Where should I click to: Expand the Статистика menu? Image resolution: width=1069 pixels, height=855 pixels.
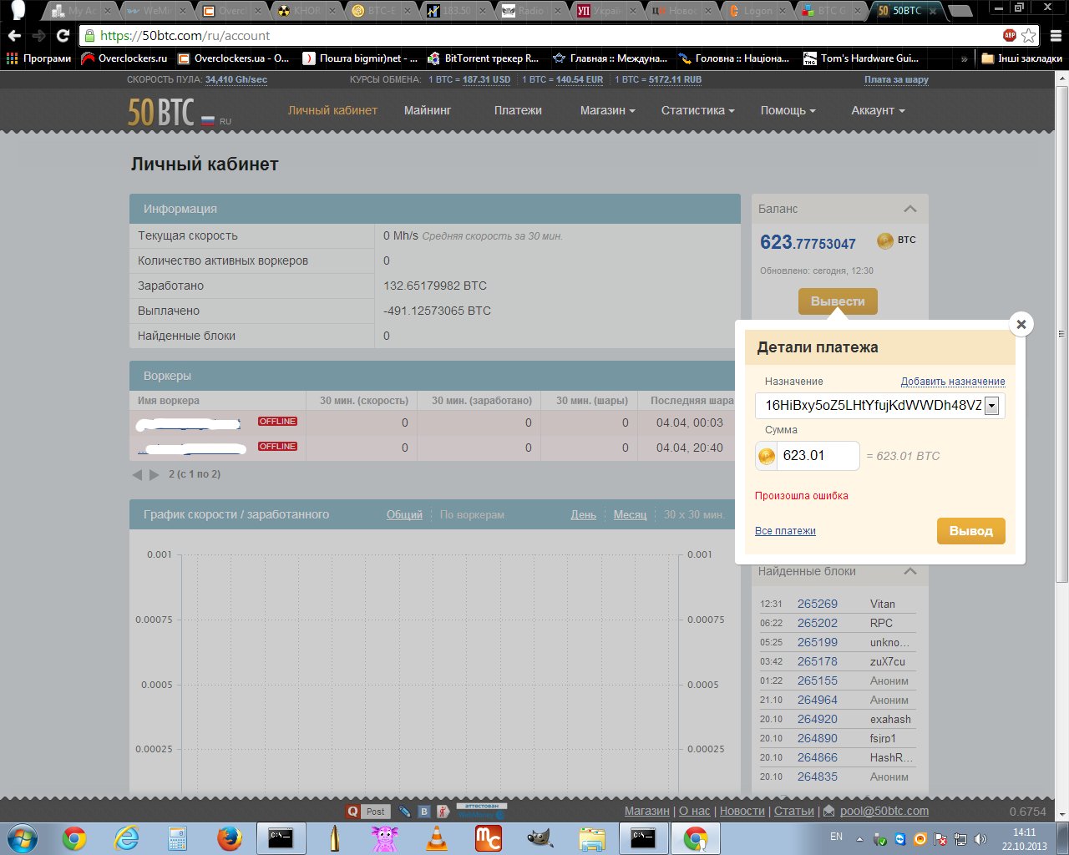(x=698, y=110)
